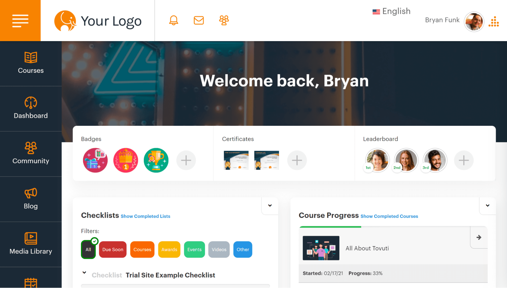Viewport: 507px width, 288px height.
Task: Click Show Completed Courses link
Action: coord(389,216)
